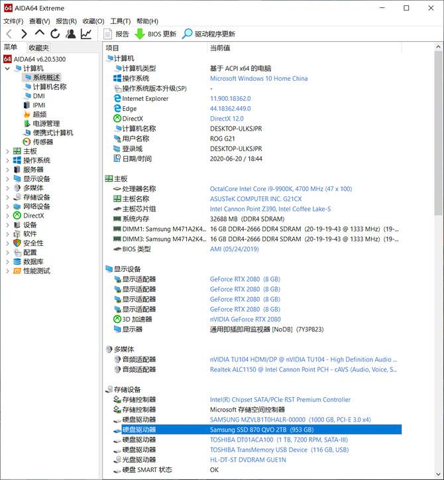The height and width of the screenshot is (480, 444).
Task: Select 传感器 in the sidebar tree
Action: pyautogui.click(x=43, y=142)
